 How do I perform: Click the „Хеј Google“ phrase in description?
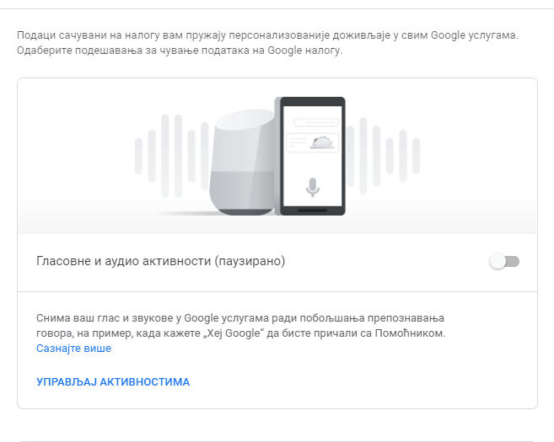tap(234, 333)
